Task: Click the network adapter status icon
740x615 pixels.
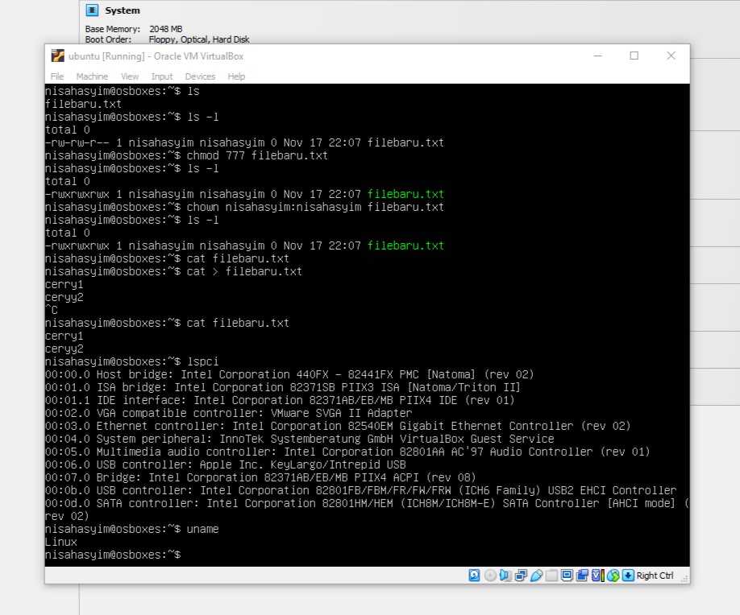Action: click(x=521, y=576)
